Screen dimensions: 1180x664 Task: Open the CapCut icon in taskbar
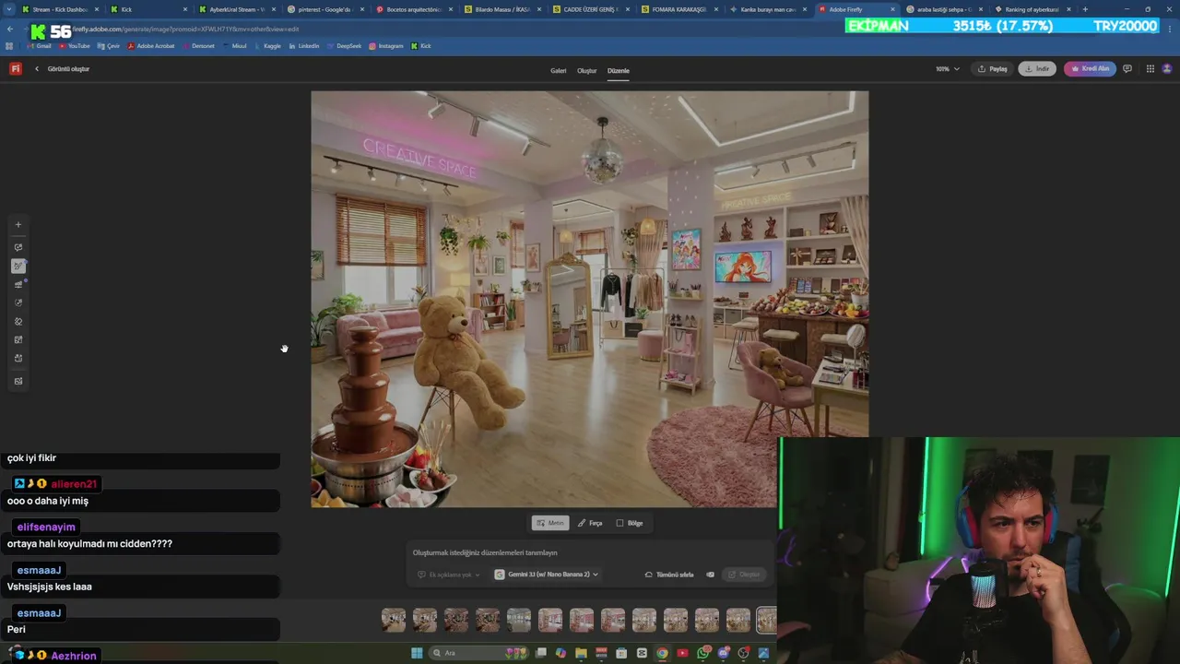642,653
